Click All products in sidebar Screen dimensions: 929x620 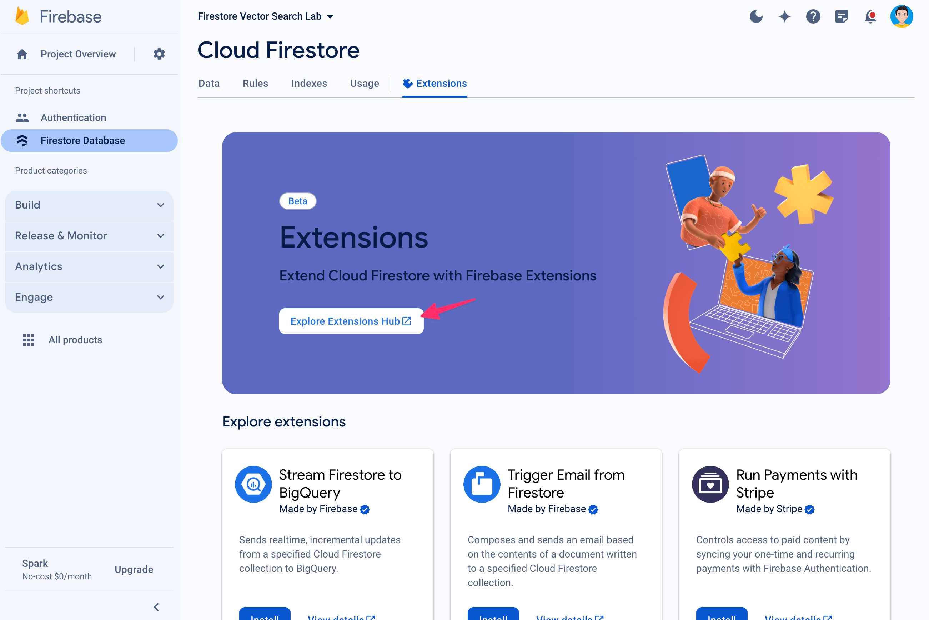click(x=75, y=340)
